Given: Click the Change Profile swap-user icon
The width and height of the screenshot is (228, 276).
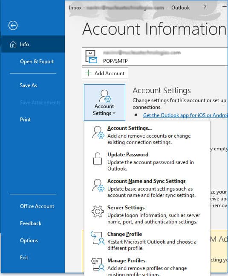Looking at the screenshot, I should (x=98, y=238).
